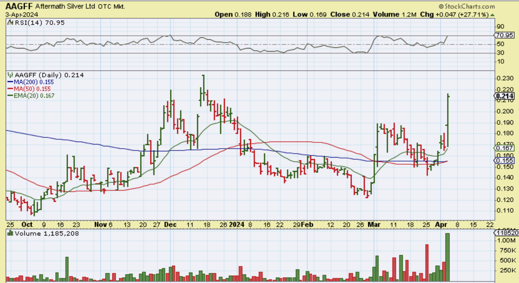Click the Mar label on date axis
The width and height of the screenshot is (519, 283).
[x=374, y=225]
